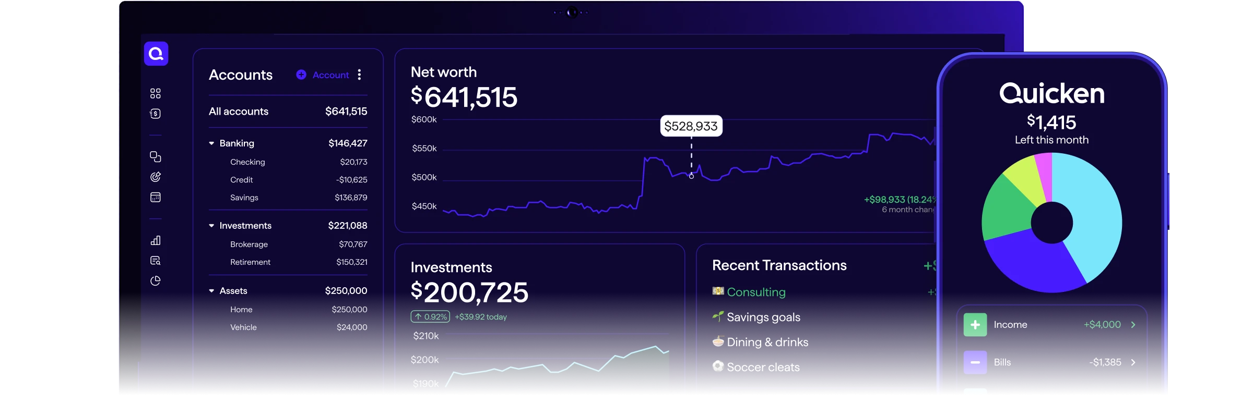Click the chart data point marker
The height and width of the screenshot is (417, 1253).
691,176
